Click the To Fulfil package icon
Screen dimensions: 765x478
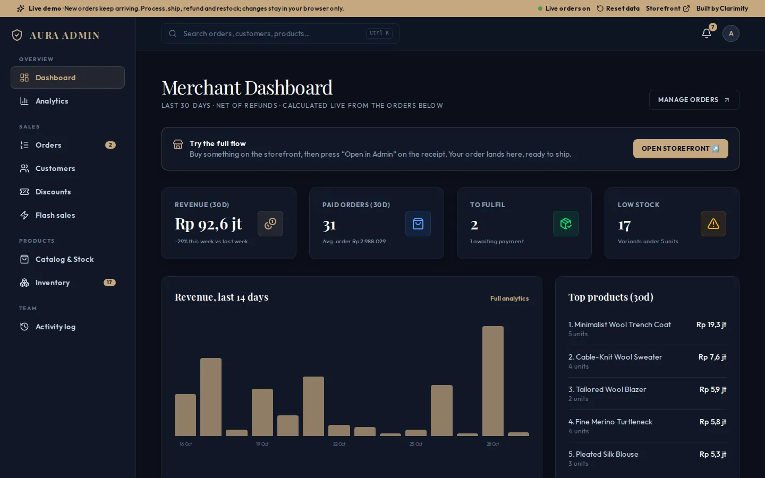(x=566, y=224)
